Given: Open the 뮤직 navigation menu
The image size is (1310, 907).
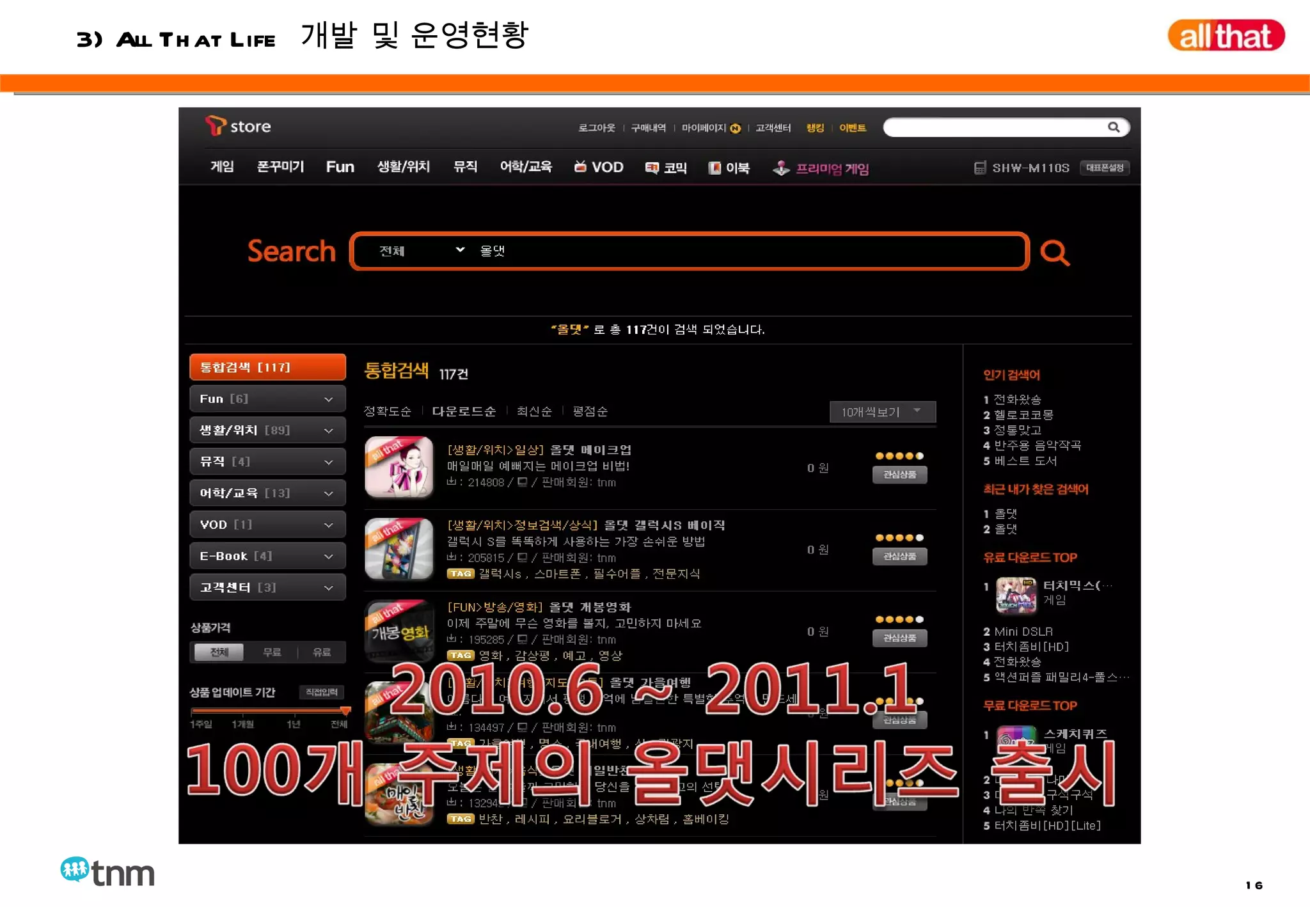Looking at the screenshot, I should coord(465,166).
